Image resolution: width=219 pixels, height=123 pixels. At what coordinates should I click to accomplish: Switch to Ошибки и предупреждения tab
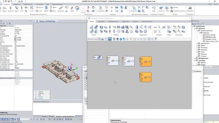point(65,116)
